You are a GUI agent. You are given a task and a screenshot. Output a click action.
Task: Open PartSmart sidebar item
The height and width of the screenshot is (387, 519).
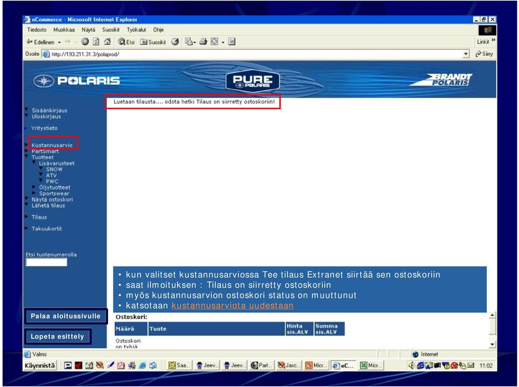(x=45, y=151)
